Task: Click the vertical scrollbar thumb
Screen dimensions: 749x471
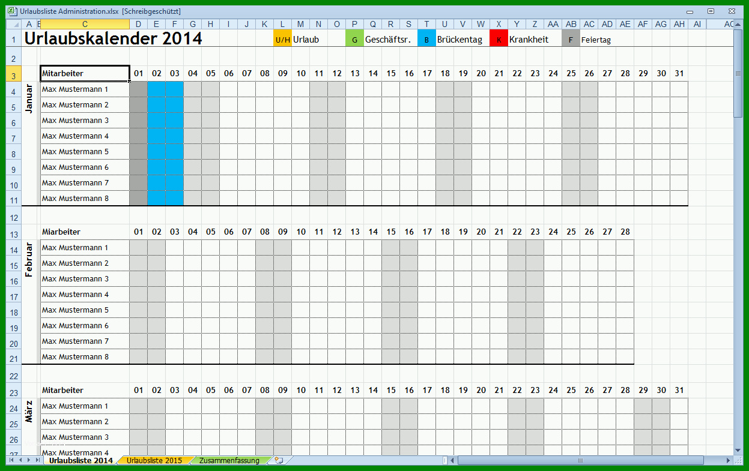Action: tap(738, 73)
